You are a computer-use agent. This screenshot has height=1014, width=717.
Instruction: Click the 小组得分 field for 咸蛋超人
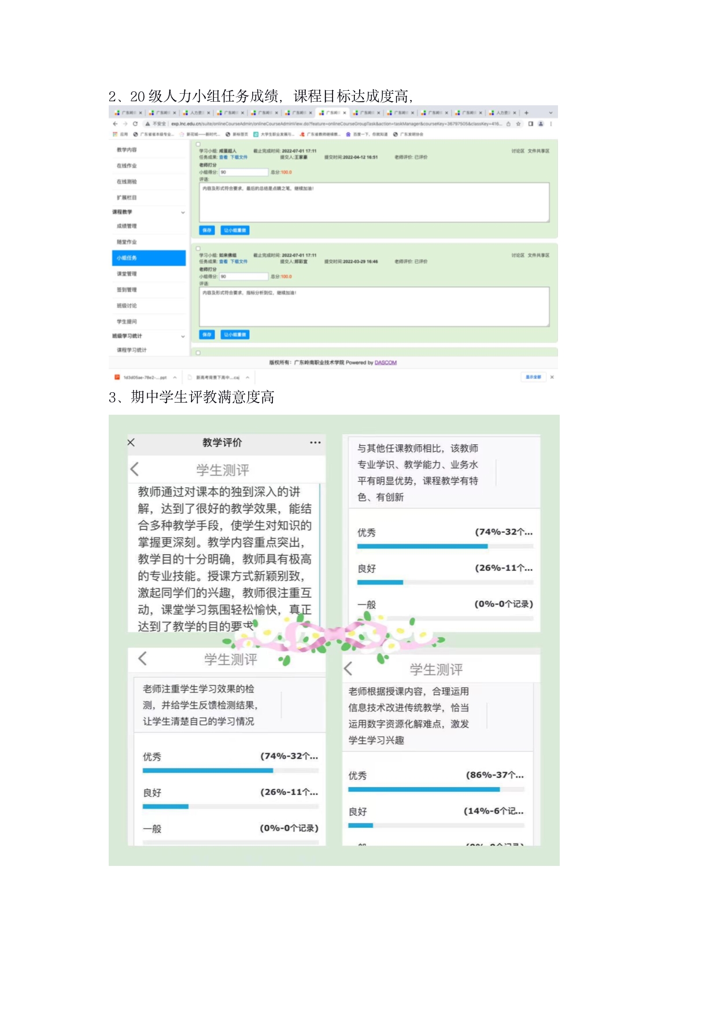pyautogui.click(x=243, y=172)
